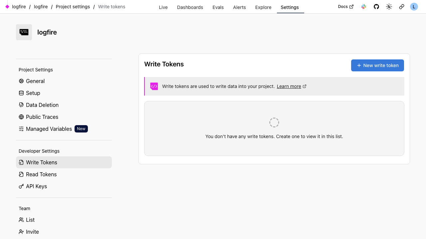Click Project settings breadcrumb

pyautogui.click(x=73, y=7)
